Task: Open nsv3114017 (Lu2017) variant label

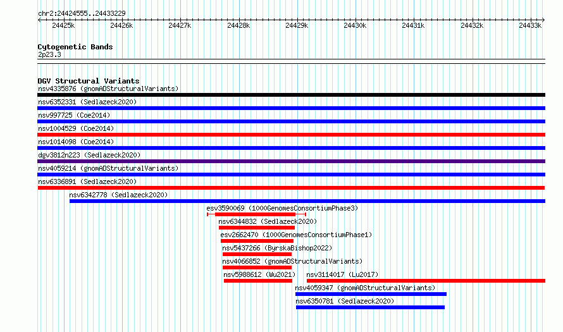Action: pyautogui.click(x=342, y=274)
